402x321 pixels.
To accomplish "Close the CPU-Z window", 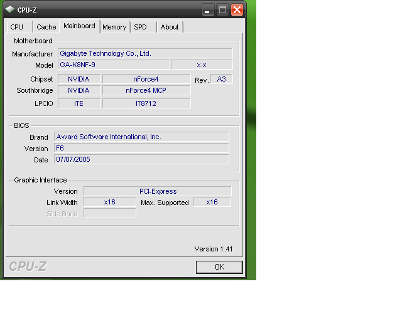I will (x=237, y=10).
